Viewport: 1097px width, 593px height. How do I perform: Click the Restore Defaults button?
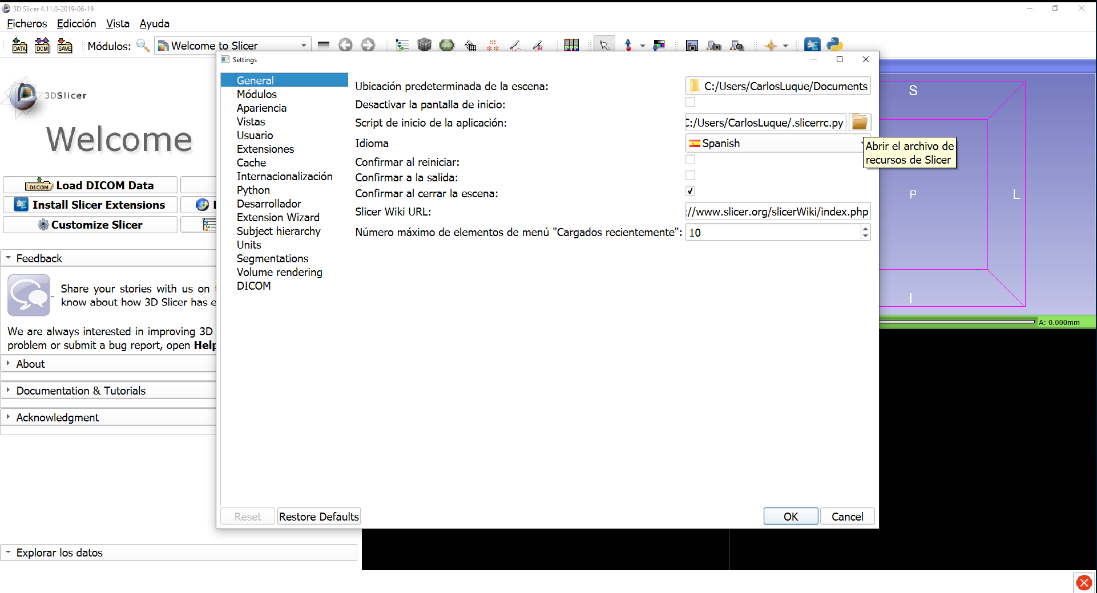tap(318, 517)
